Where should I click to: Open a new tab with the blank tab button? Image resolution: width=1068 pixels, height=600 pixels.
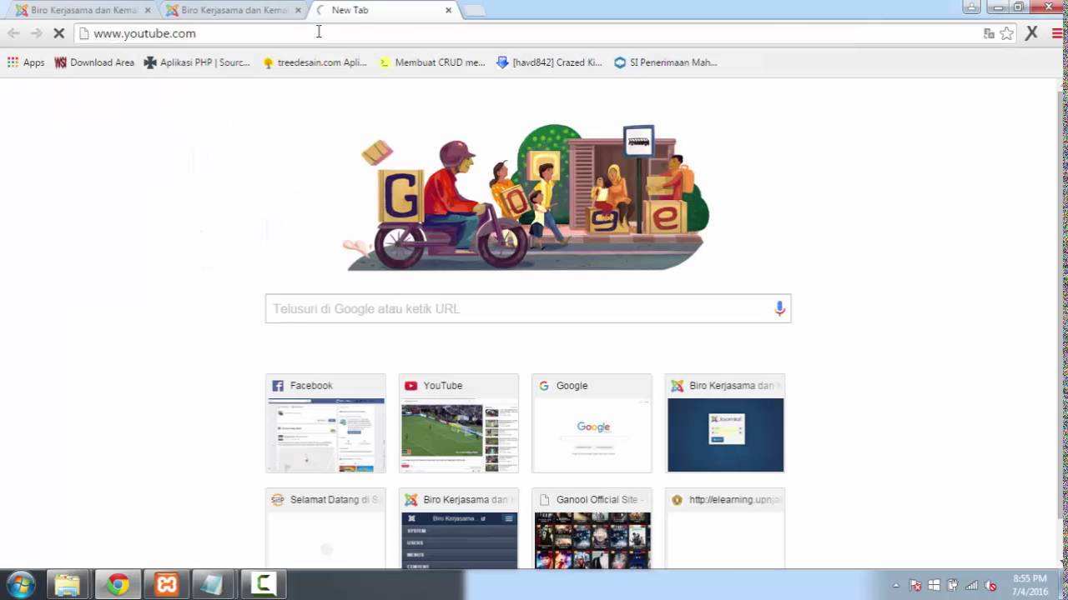pyautogui.click(x=474, y=10)
